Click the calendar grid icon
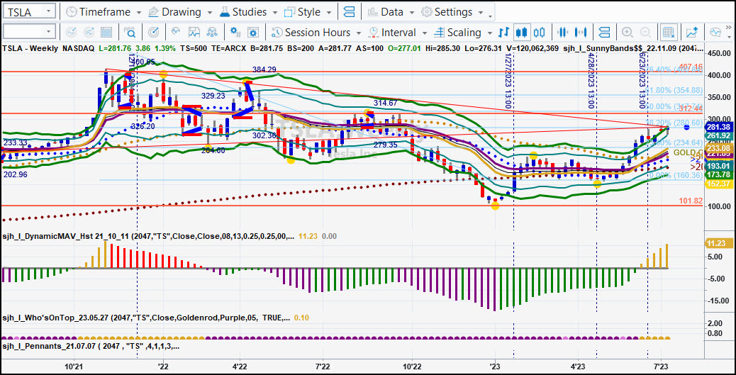 click(x=106, y=33)
